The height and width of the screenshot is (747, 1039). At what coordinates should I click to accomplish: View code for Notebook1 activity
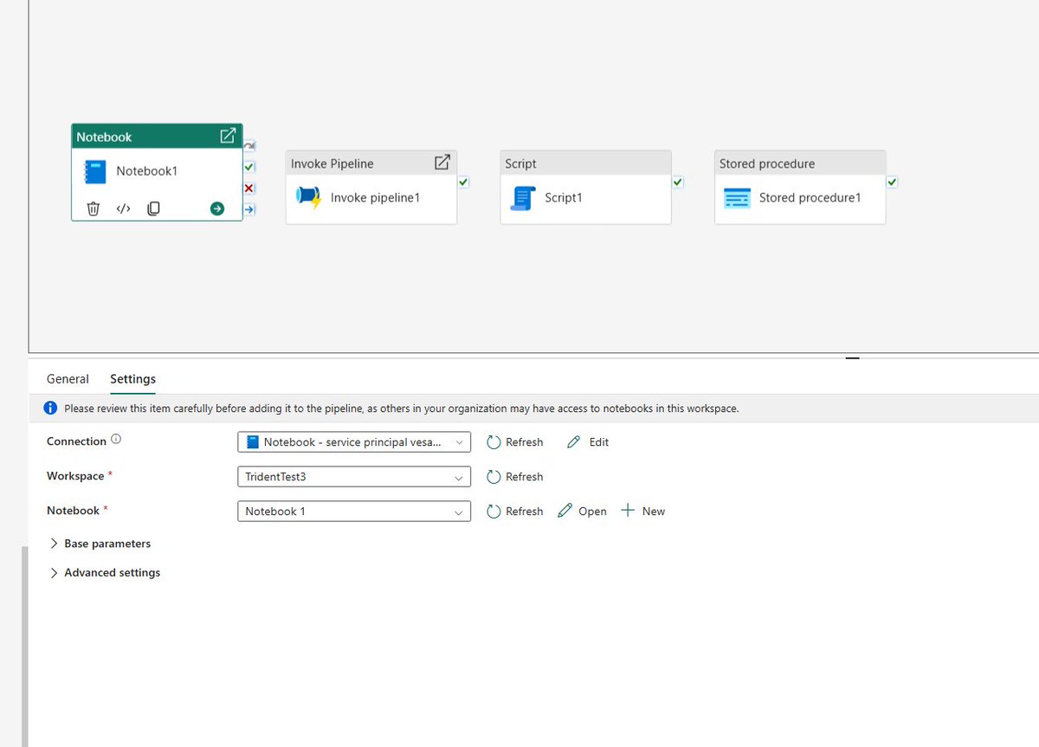[123, 209]
